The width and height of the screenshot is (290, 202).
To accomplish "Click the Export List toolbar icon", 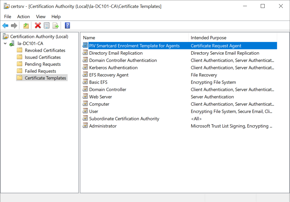I will point(56,26).
